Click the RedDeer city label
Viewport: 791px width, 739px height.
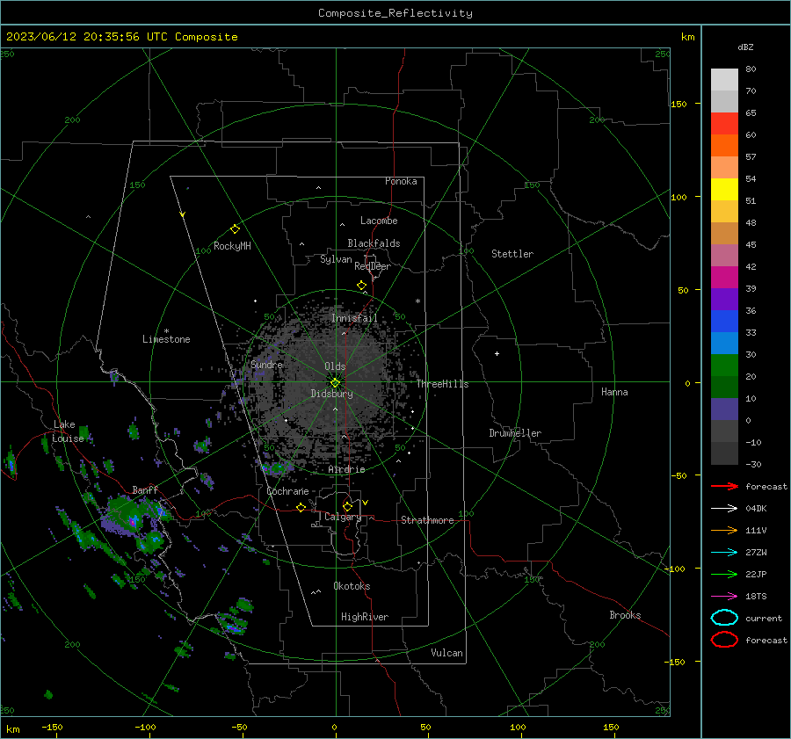pyautogui.click(x=373, y=266)
